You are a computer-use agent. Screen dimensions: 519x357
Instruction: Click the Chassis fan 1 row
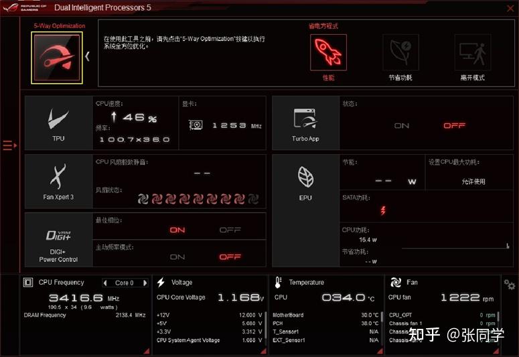tap(442, 324)
